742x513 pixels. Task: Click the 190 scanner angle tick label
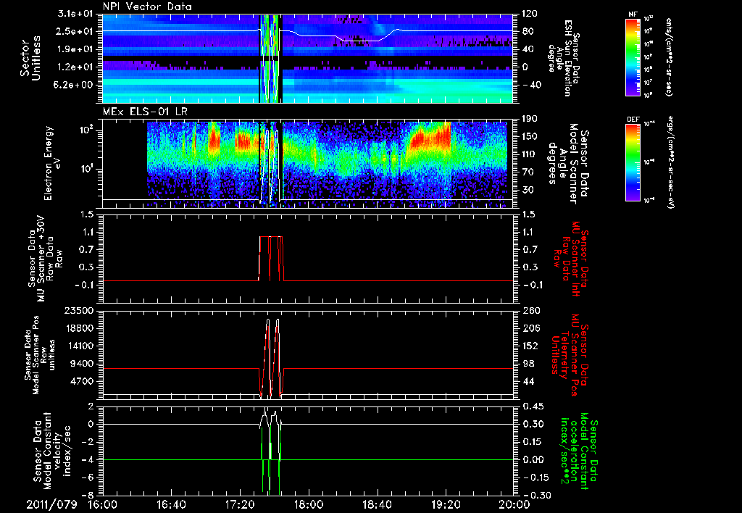click(x=530, y=120)
